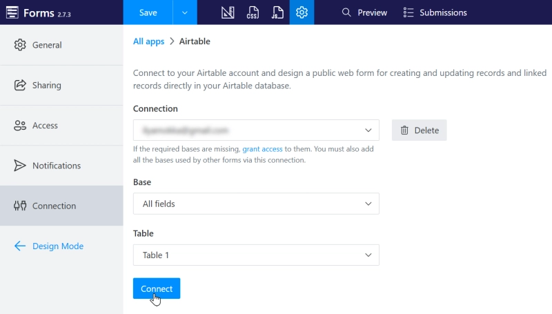Image resolution: width=552 pixels, height=314 pixels.
Task: Open the Base dropdown showing All fields
Action: [x=256, y=204]
